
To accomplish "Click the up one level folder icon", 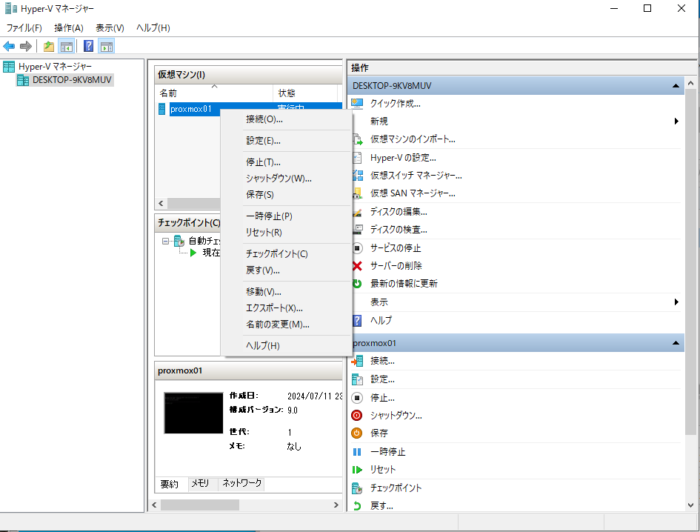I will [49, 47].
